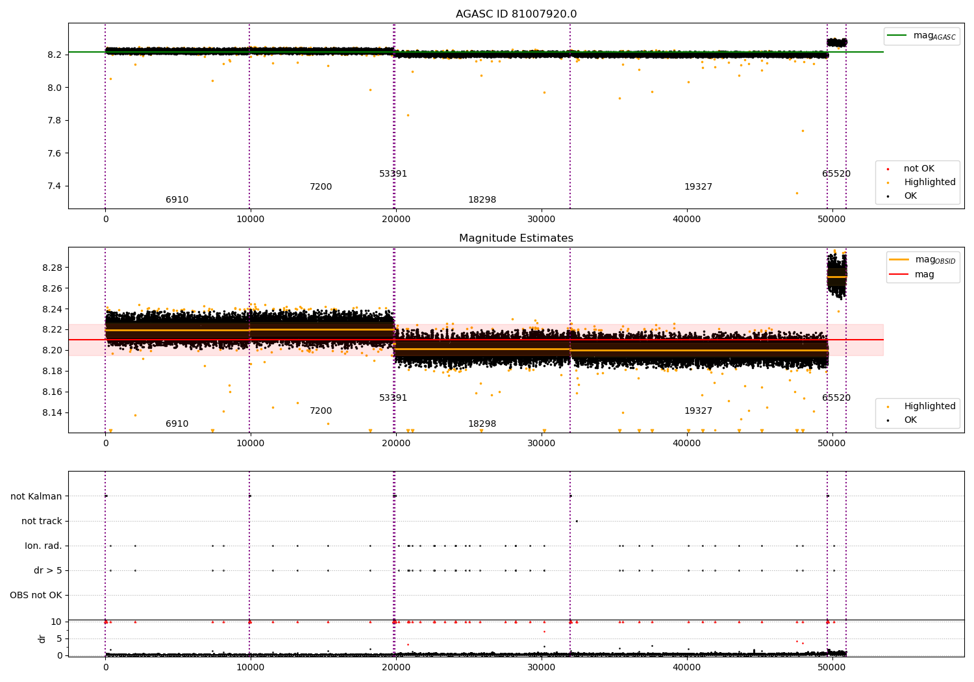974x682 pixels.
Task: Click the 8.18 y-tick in Magnitude Estimates
Action: click(53, 372)
